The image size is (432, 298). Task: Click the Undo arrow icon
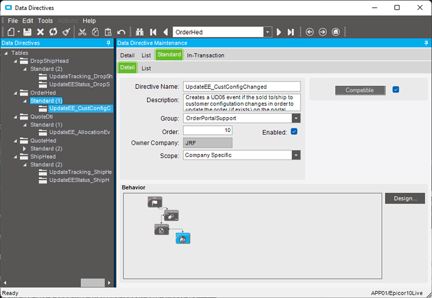click(121, 32)
